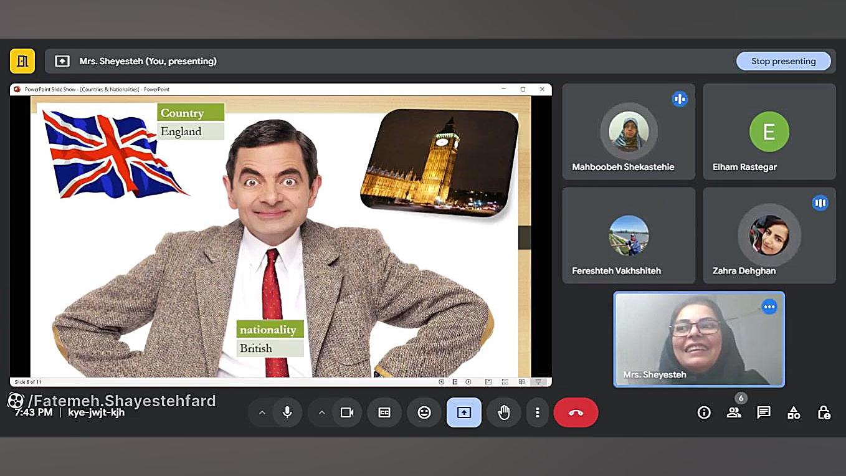Click audio indicator on Zahra Dehghan's tile
This screenshot has height=476, width=846.
pos(820,202)
